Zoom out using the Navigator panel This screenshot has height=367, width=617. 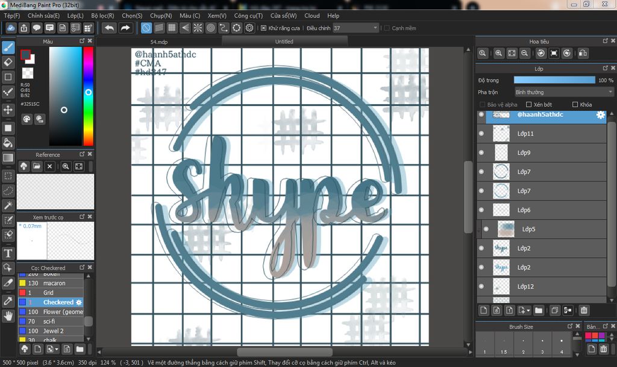coord(525,53)
